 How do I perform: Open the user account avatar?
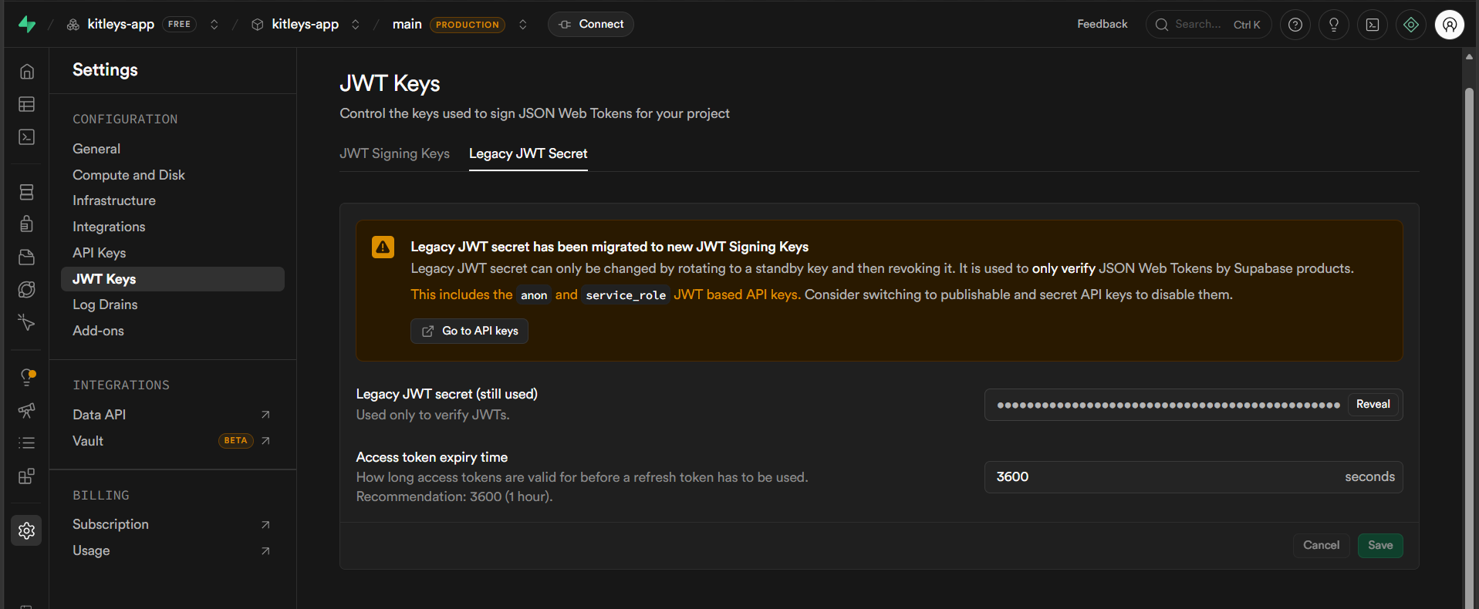pos(1450,25)
